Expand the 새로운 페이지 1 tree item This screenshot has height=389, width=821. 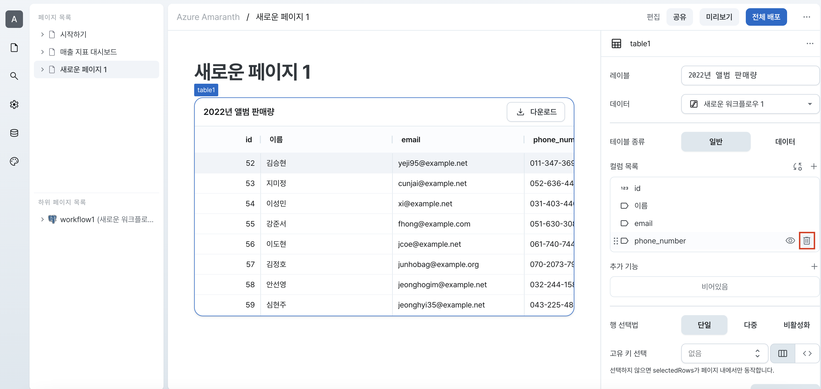click(42, 69)
